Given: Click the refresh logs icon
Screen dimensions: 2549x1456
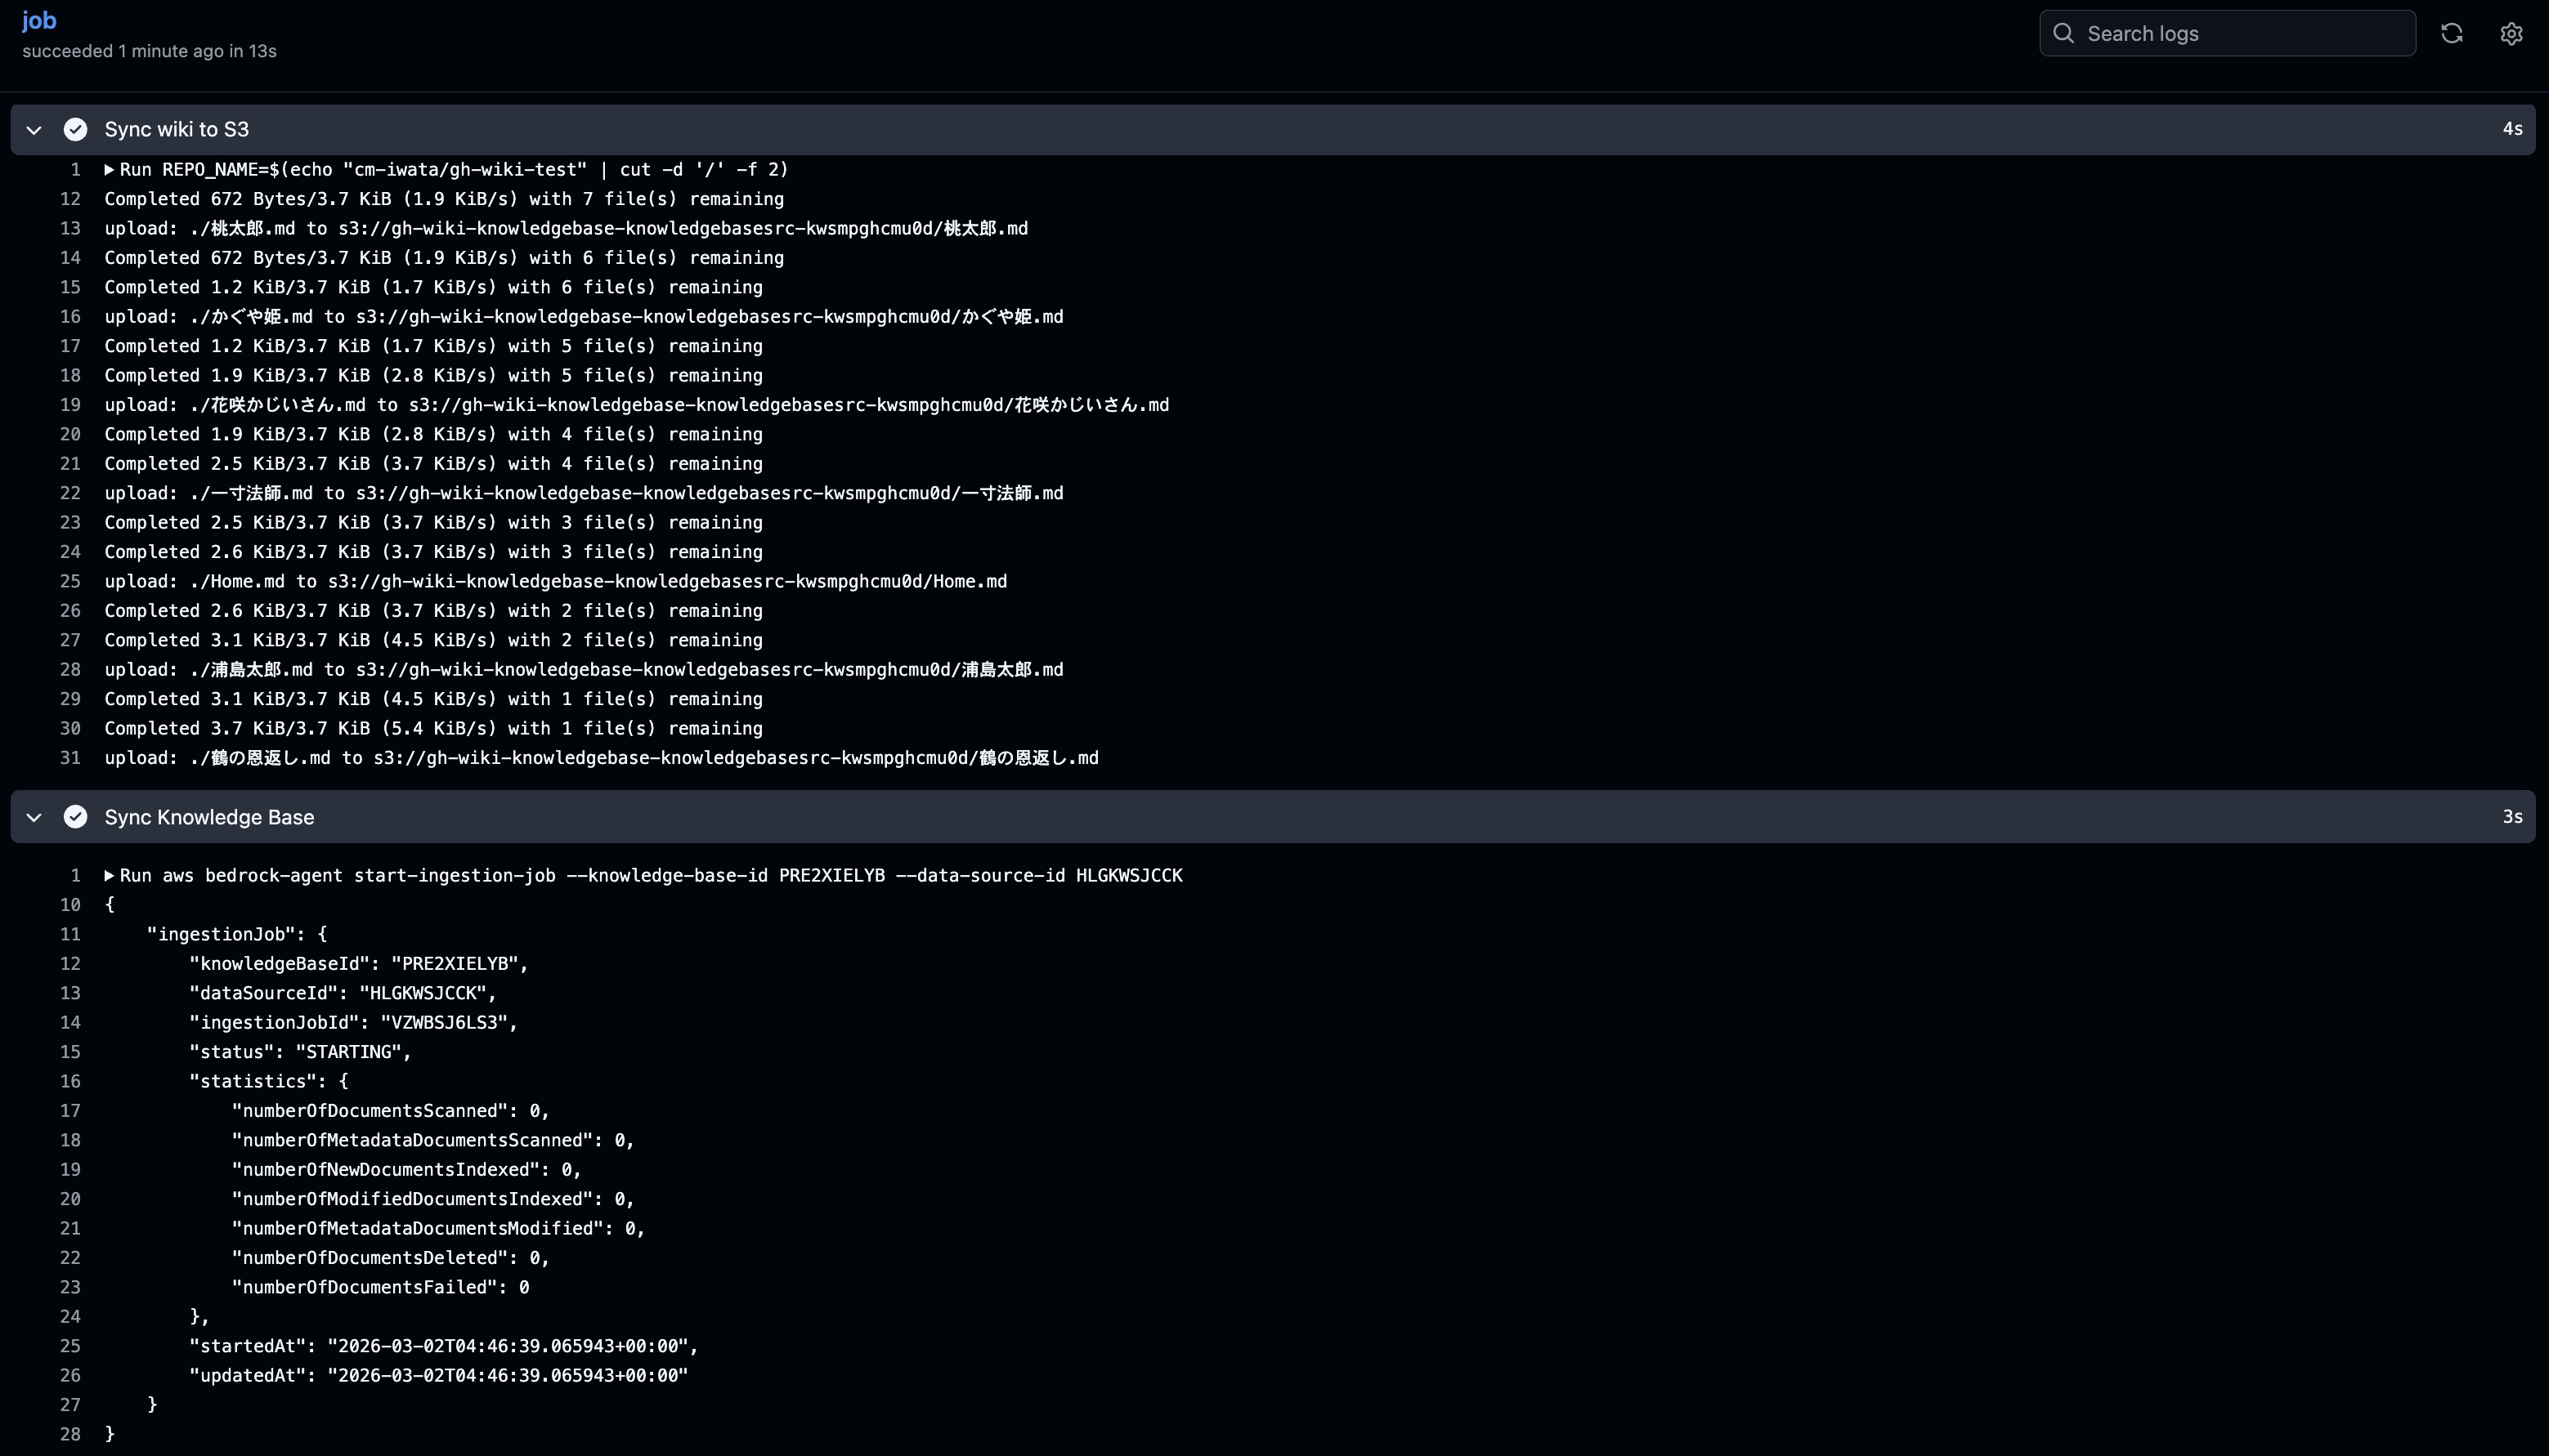Looking at the screenshot, I should pyautogui.click(x=2452, y=33).
